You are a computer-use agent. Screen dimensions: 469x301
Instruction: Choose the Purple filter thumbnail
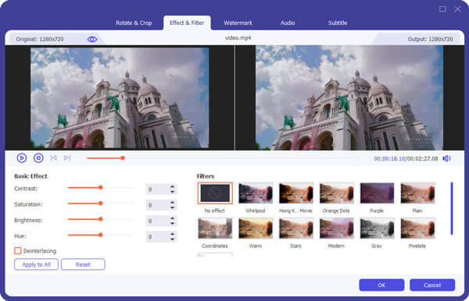pos(377,193)
